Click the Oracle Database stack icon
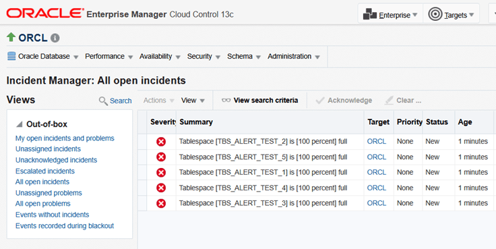This screenshot has width=496, height=249. click(11, 57)
